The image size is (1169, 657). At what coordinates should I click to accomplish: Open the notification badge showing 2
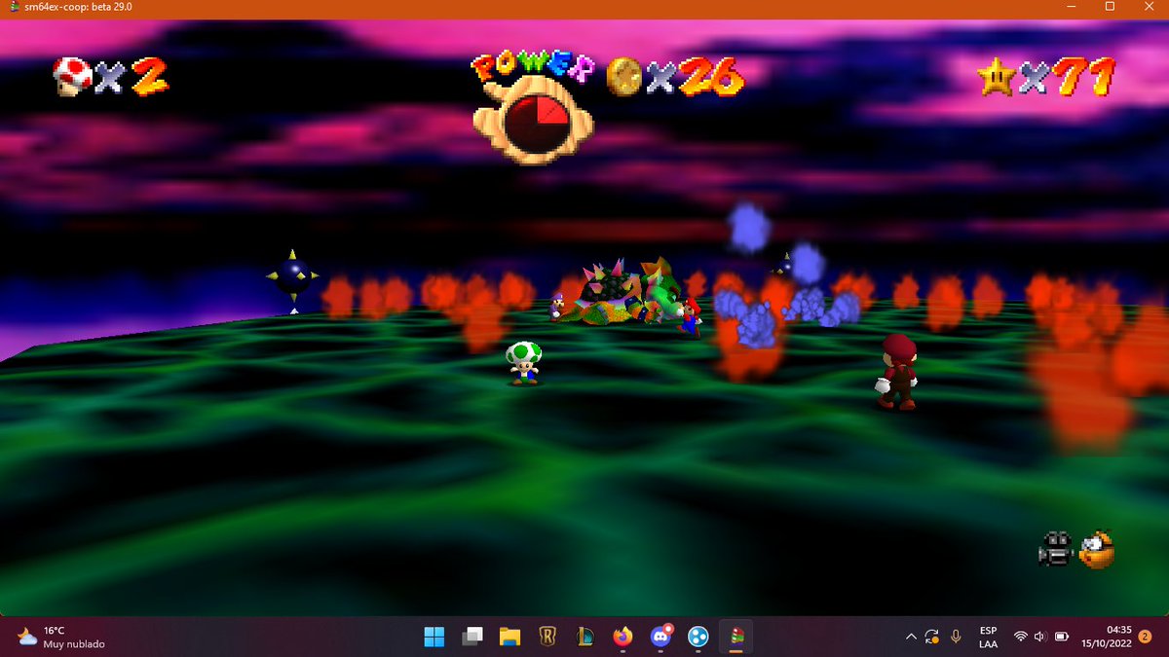point(1145,637)
